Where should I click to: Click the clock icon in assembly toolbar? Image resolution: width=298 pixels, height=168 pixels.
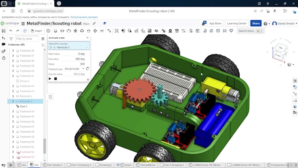click(48, 31)
